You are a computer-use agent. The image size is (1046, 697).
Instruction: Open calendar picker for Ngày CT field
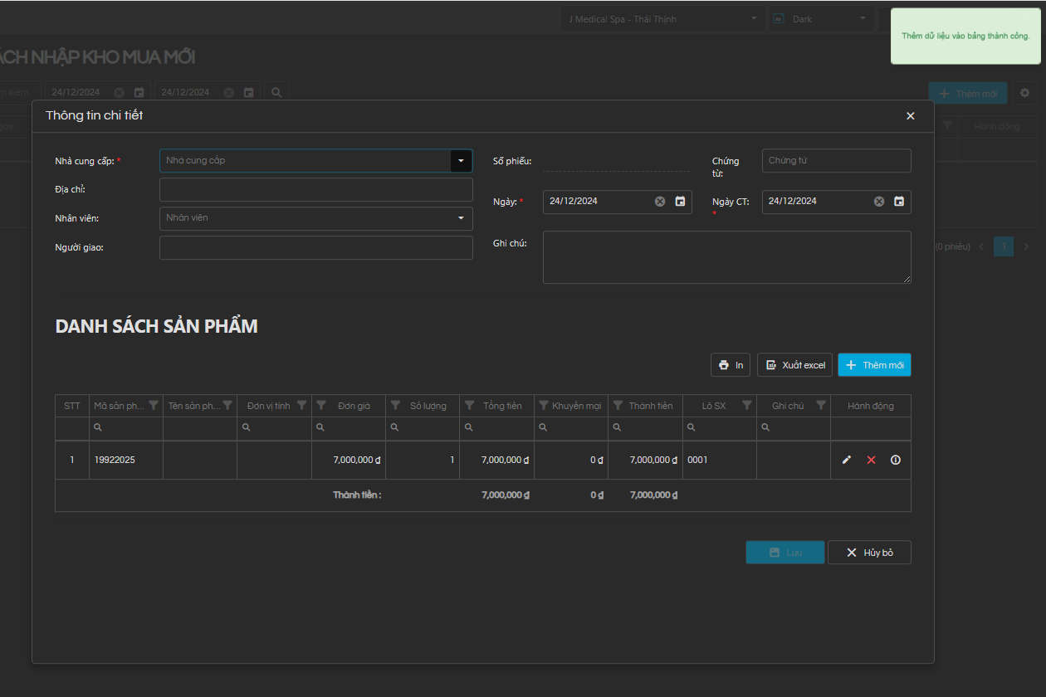pyautogui.click(x=899, y=201)
